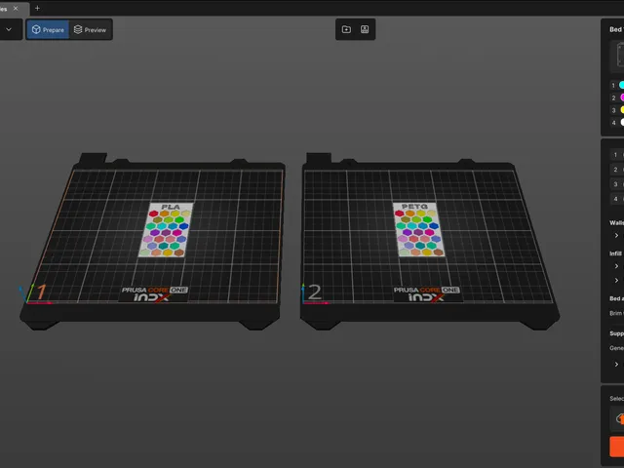624x468 pixels.
Task: Select the PETG color swatch model on bed 2
Action: [418, 229]
